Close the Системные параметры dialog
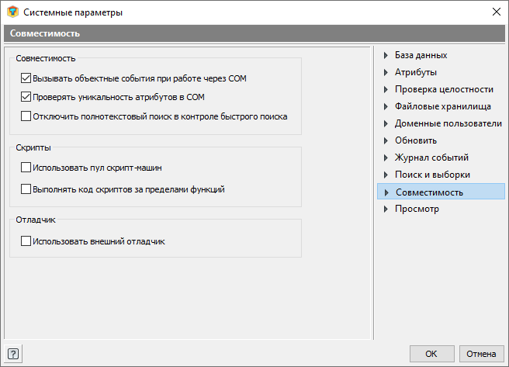The image size is (509, 367). [x=496, y=12]
